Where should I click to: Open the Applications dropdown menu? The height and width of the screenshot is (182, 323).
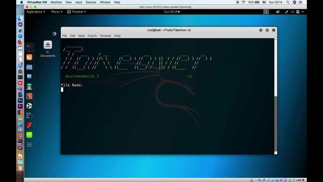36,12
